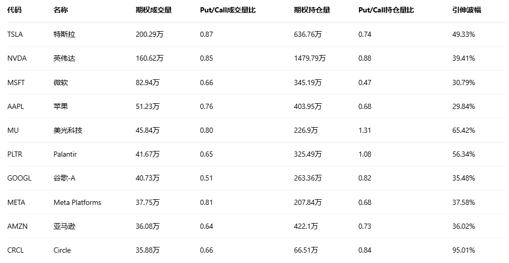Select CRCL implied volatility value 95.01%
The image size is (509, 263).
pyautogui.click(x=463, y=250)
